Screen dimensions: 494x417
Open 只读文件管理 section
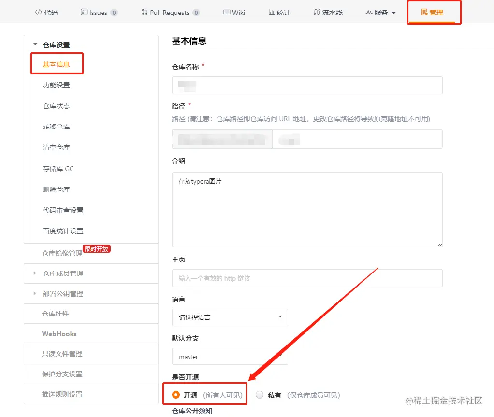(x=62, y=354)
